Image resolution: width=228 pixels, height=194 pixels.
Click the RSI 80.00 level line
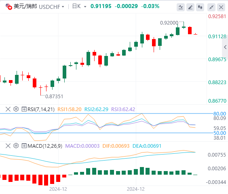pos(106,114)
